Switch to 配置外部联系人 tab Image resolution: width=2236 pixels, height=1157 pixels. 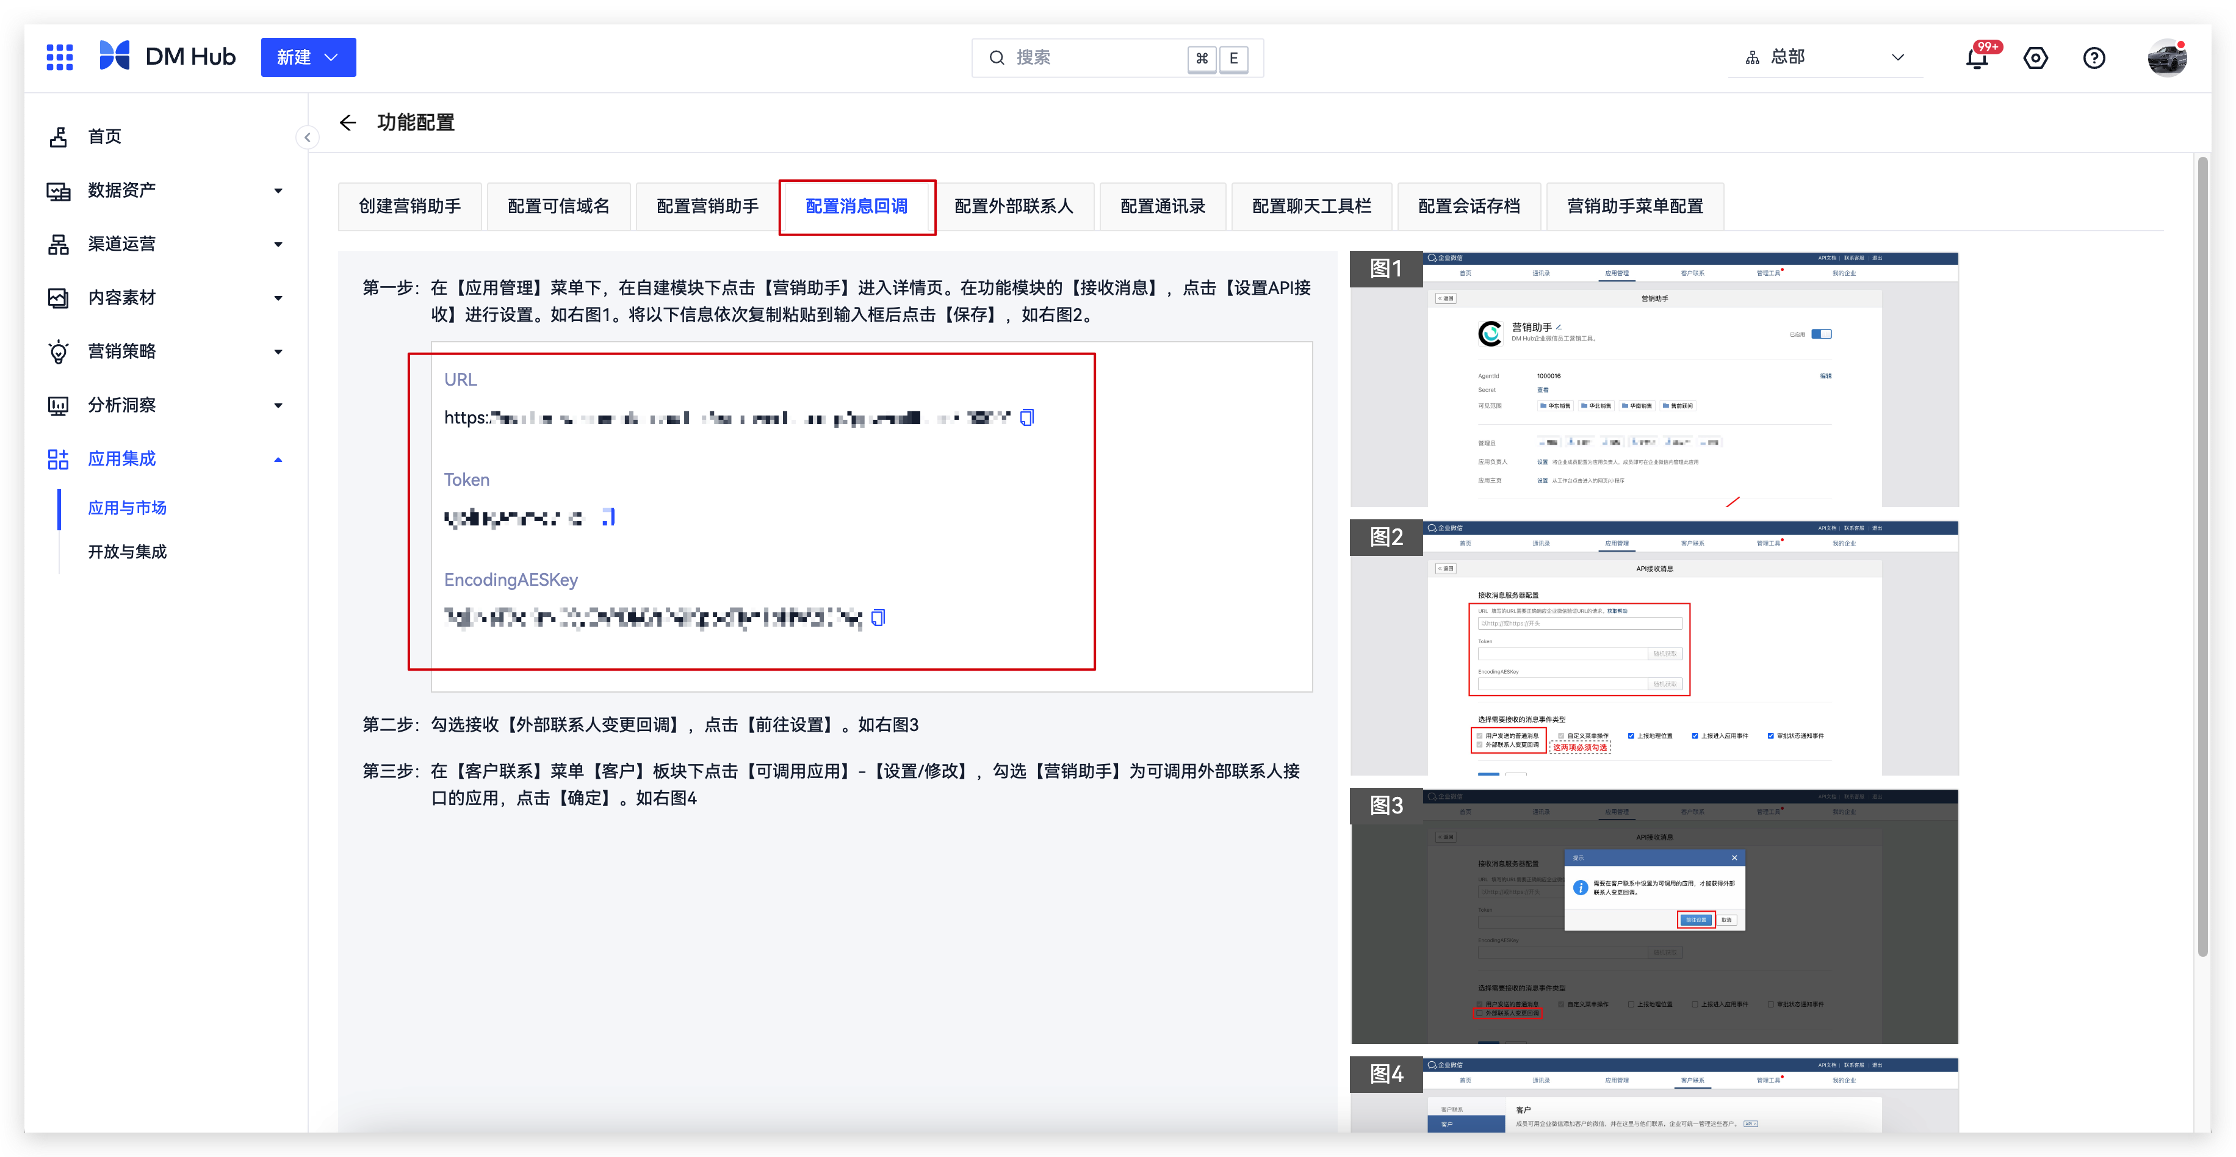1014,206
